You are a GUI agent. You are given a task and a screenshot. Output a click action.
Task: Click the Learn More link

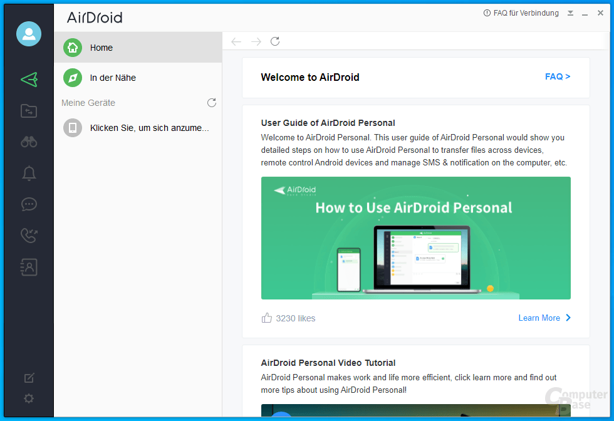(539, 318)
